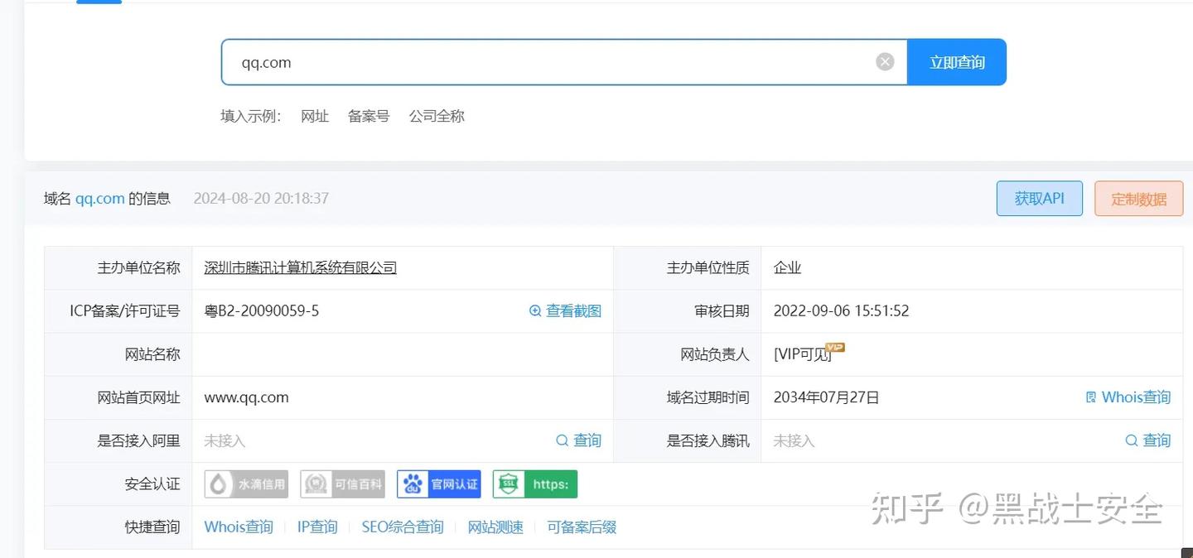Screen dimensions: 1193x558
Task: Click the 获取API button
Action: pyautogui.click(x=1039, y=199)
